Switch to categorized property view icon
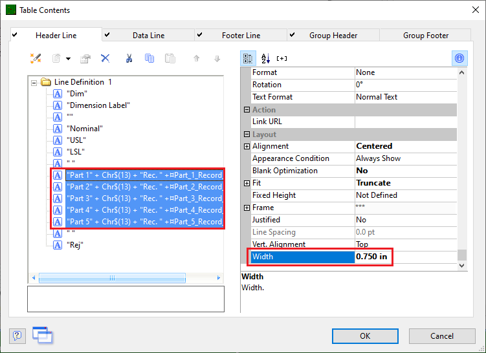Screen dimensions: 486x353 click(248, 58)
